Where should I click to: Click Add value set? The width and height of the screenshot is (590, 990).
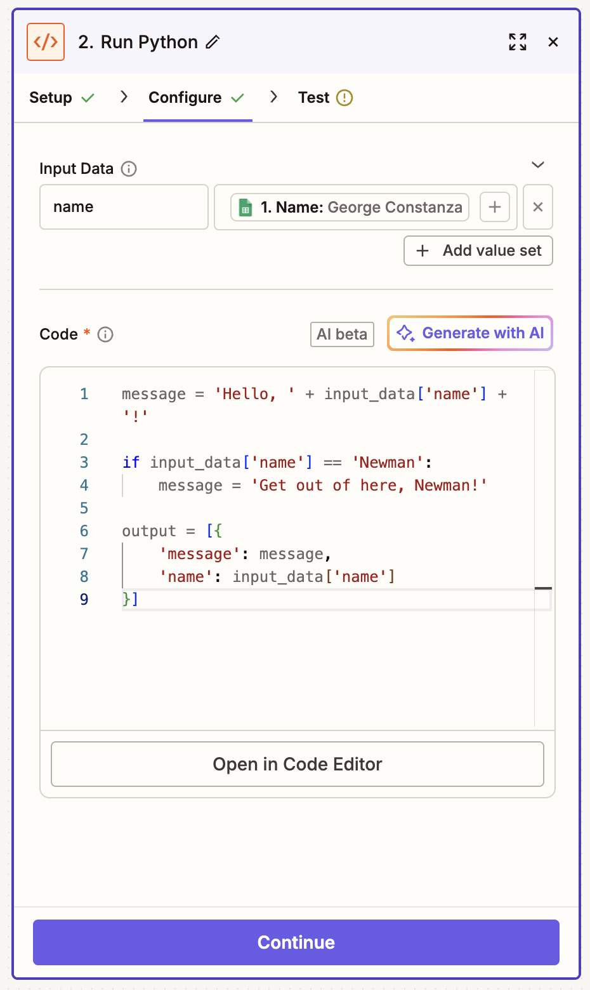(478, 251)
